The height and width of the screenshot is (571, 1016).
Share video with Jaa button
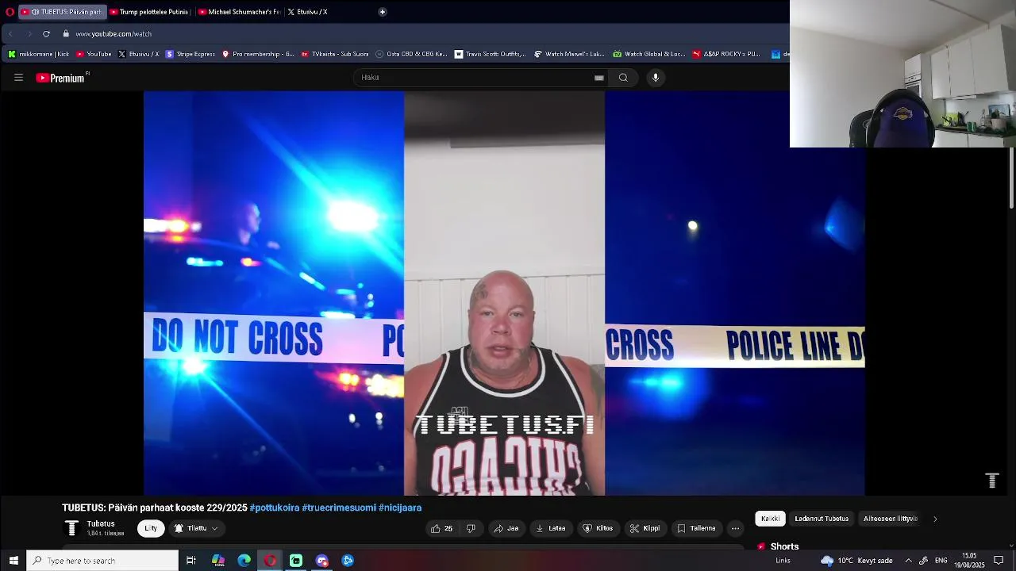coord(506,528)
